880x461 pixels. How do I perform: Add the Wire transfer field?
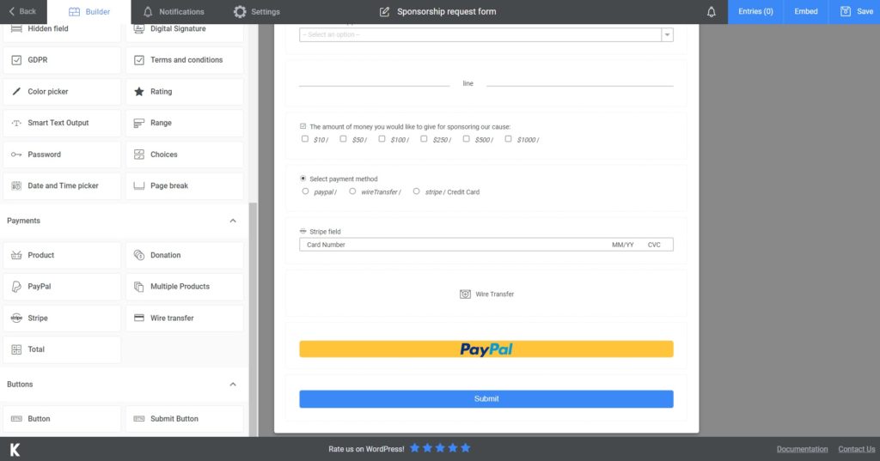click(x=185, y=318)
